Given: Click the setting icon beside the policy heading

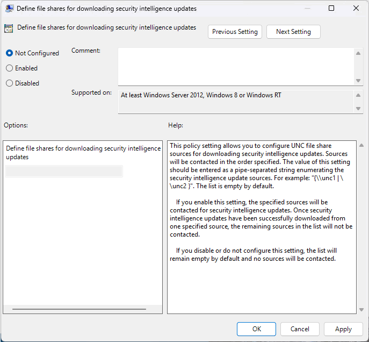Looking at the screenshot, I should coord(9,29).
